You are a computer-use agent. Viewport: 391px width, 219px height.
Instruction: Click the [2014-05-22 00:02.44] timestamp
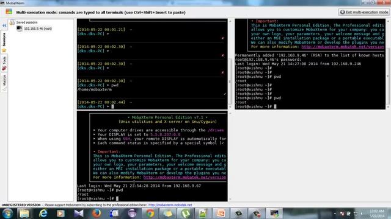coord(101,102)
